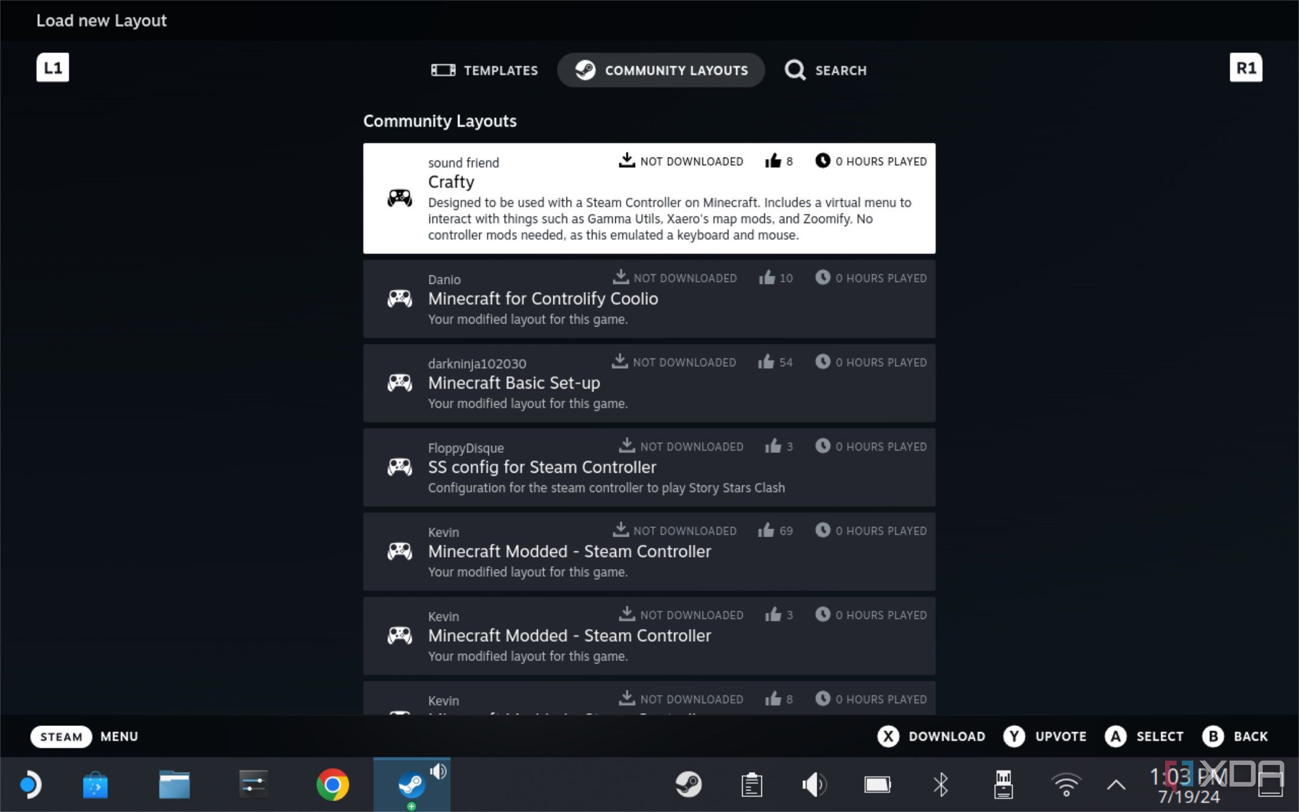The height and width of the screenshot is (812, 1299).
Task: Expand hidden system tray icons arrow
Action: 1116,785
